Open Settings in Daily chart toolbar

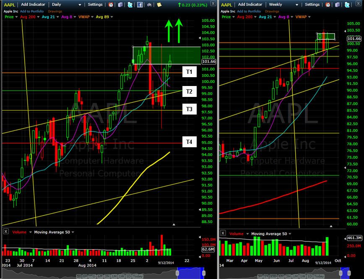pyautogui.click(x=95, y=5)
